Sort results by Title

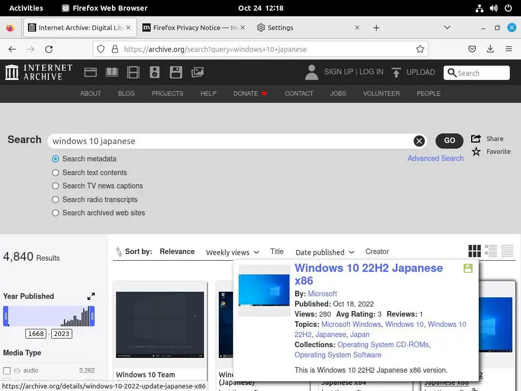tap(277, 252)
